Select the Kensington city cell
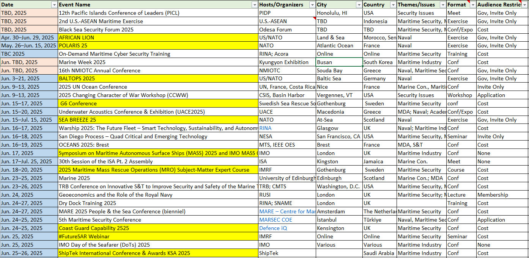Screen dimensions: 529x258 tap(340, 228)
